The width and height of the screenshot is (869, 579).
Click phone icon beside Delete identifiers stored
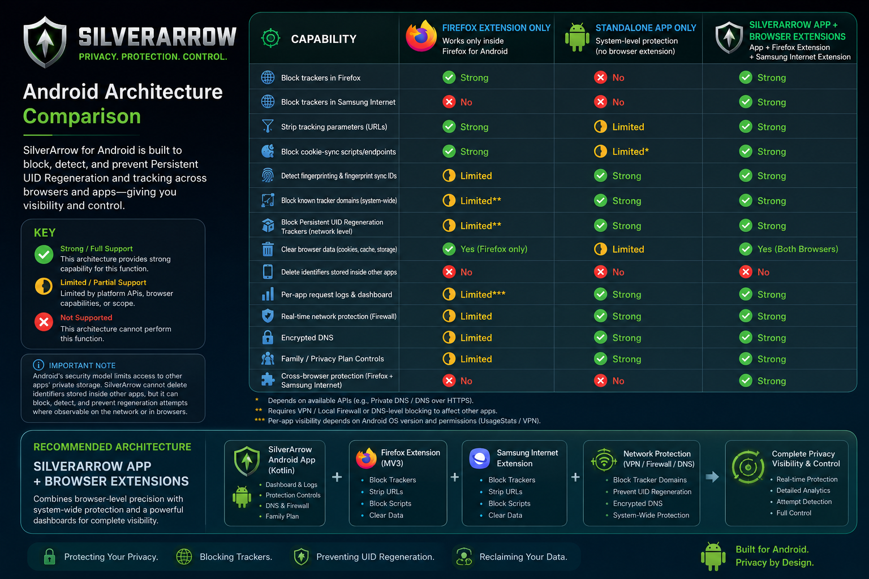tap(268, 271)
